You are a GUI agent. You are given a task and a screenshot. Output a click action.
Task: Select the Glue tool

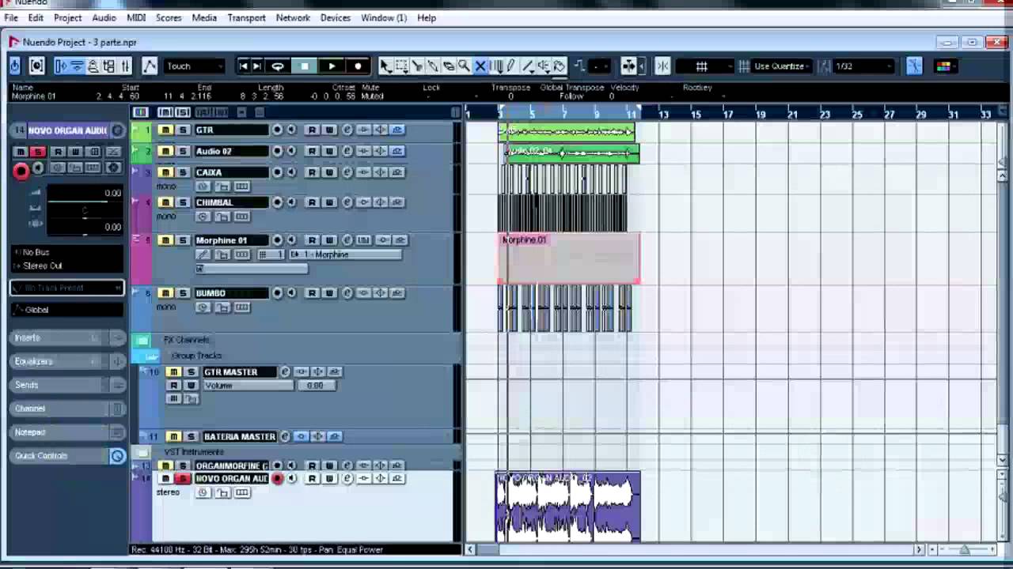(x=433, y=66)
